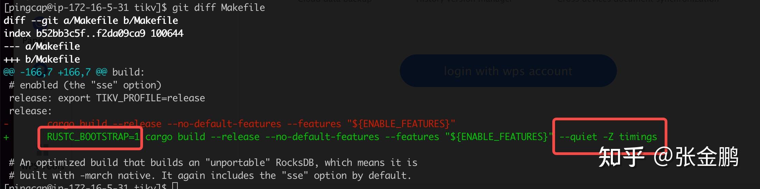Image resolution: width=760 pixels, height=189 pixels.
Task: Click the terminal cursor at the bottom prompt
Action: tap(175, 186)
